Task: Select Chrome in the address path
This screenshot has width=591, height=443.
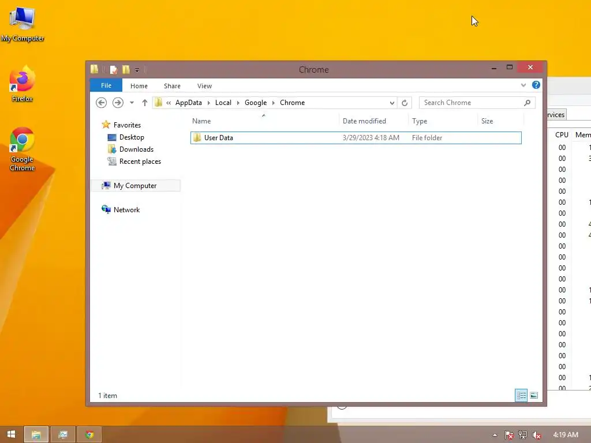Action: (x=292, y=103)
